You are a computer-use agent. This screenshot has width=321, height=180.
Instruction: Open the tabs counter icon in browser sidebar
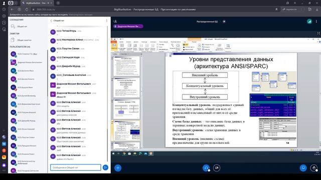pos(4,22)
